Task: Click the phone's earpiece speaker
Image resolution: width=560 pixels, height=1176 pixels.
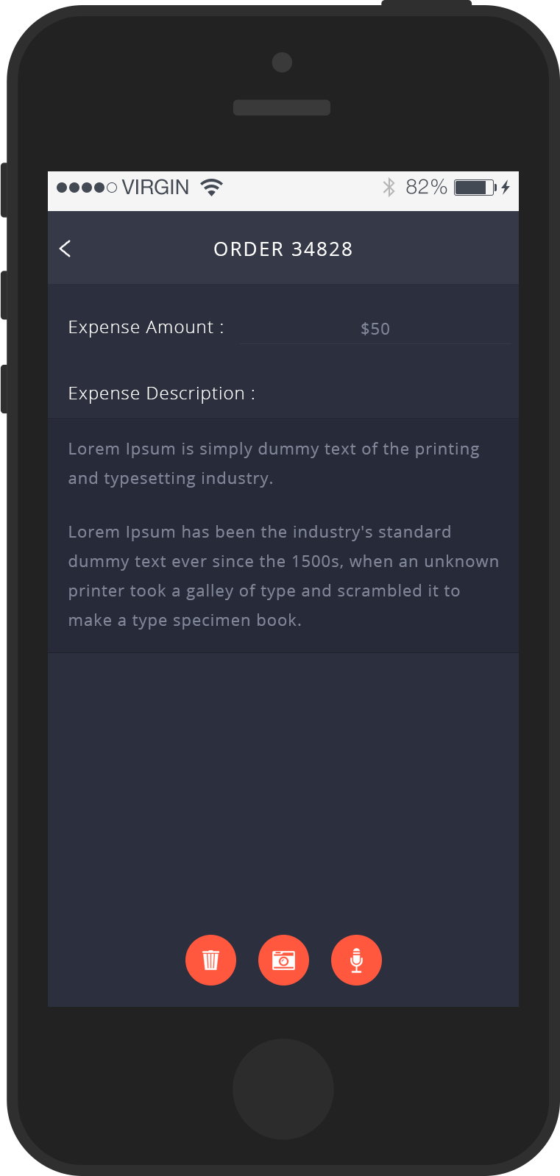Action: 282,107
